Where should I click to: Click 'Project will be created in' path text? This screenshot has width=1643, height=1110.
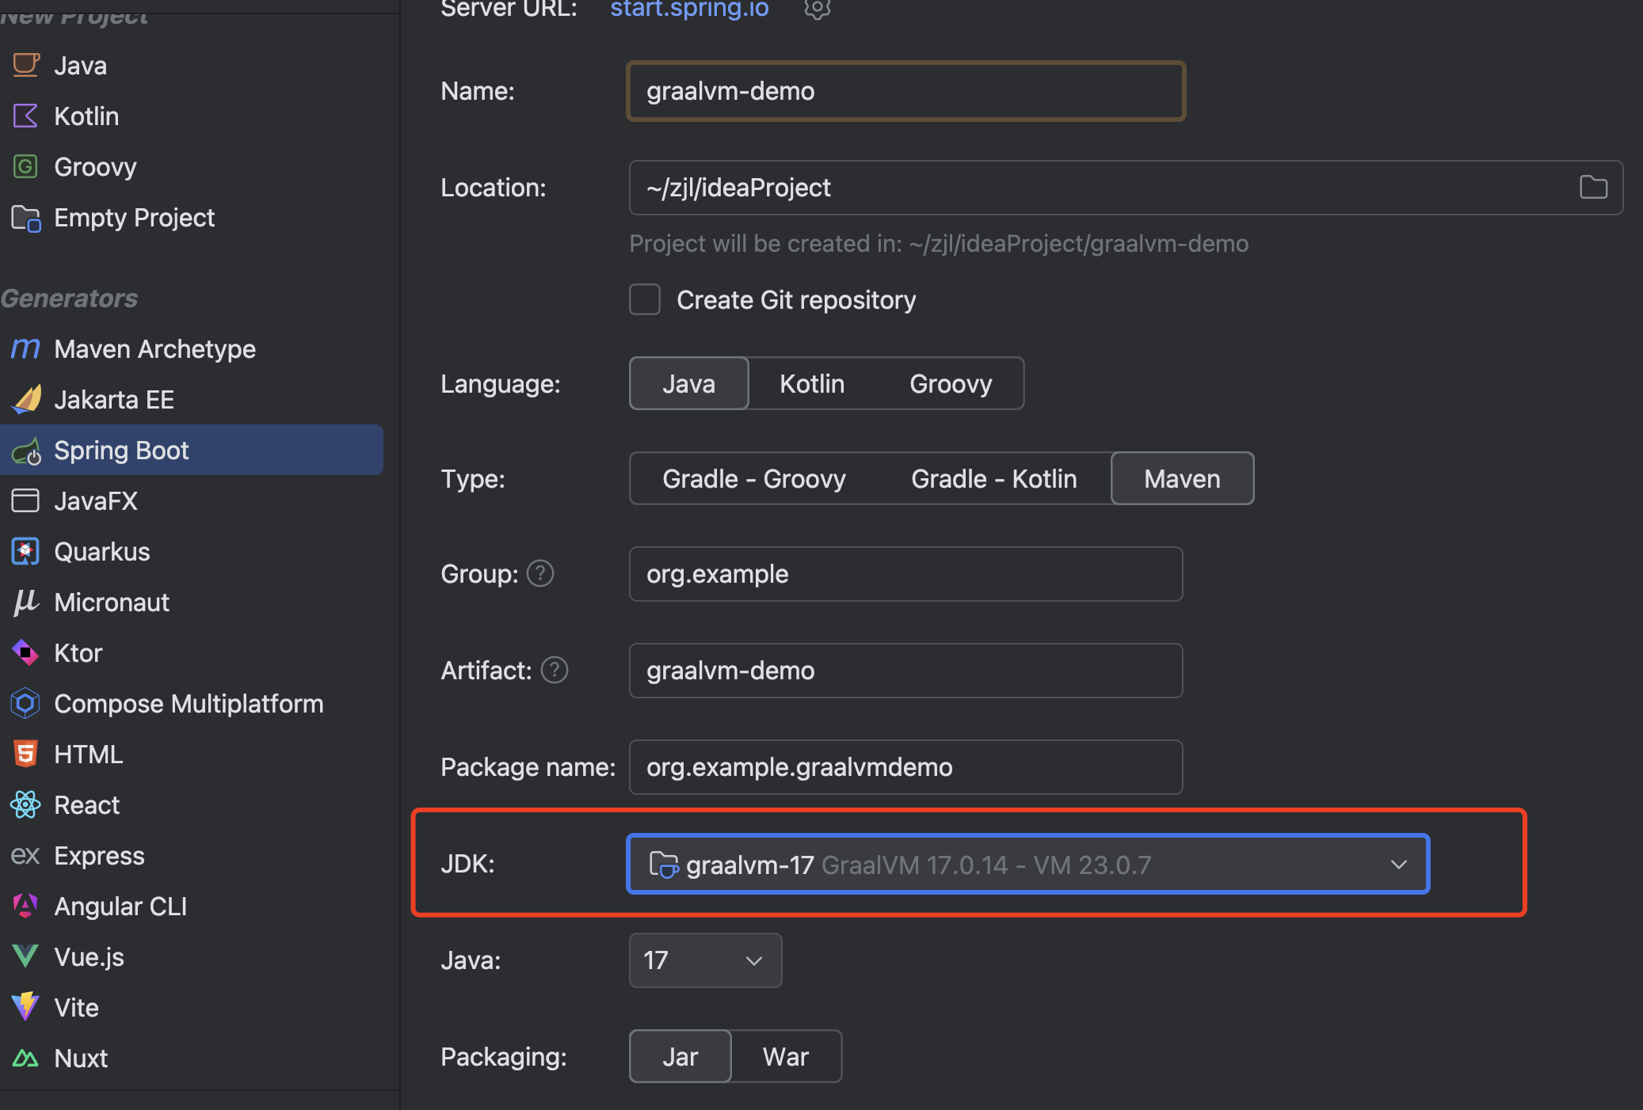[939, 244]
